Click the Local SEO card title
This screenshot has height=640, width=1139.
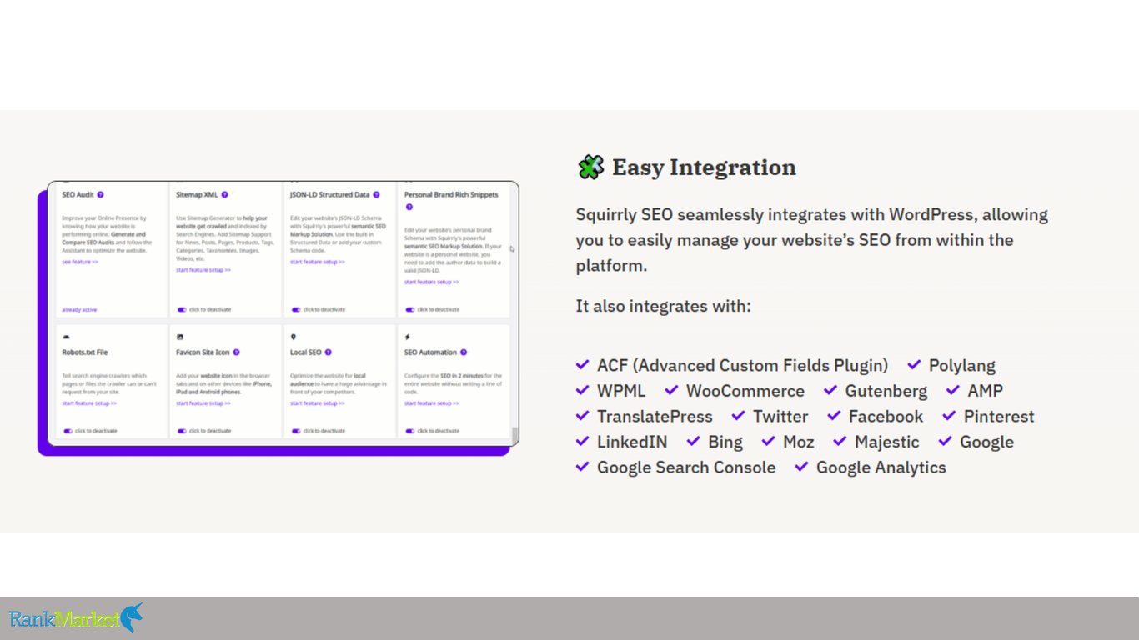pyautogui.click(x=306, y=352)
